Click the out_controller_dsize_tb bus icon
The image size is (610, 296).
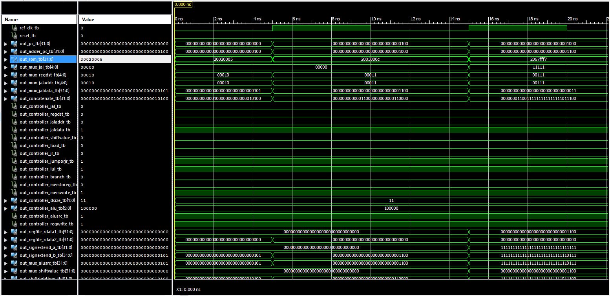click(14, 200)
